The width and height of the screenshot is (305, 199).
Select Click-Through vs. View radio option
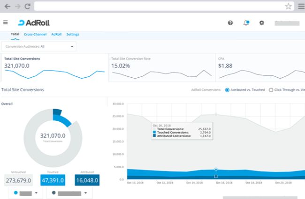point(271,89)
